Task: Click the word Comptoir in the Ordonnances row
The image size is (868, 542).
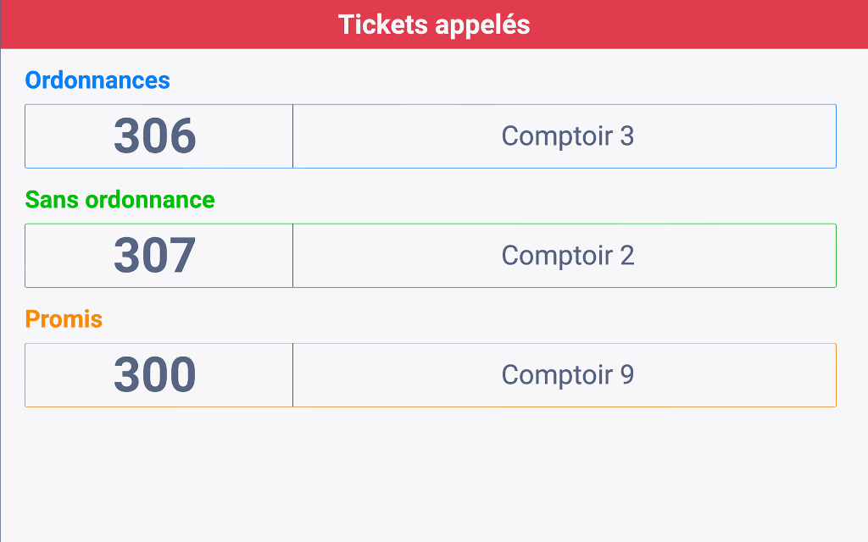Action: pos(557,136)
